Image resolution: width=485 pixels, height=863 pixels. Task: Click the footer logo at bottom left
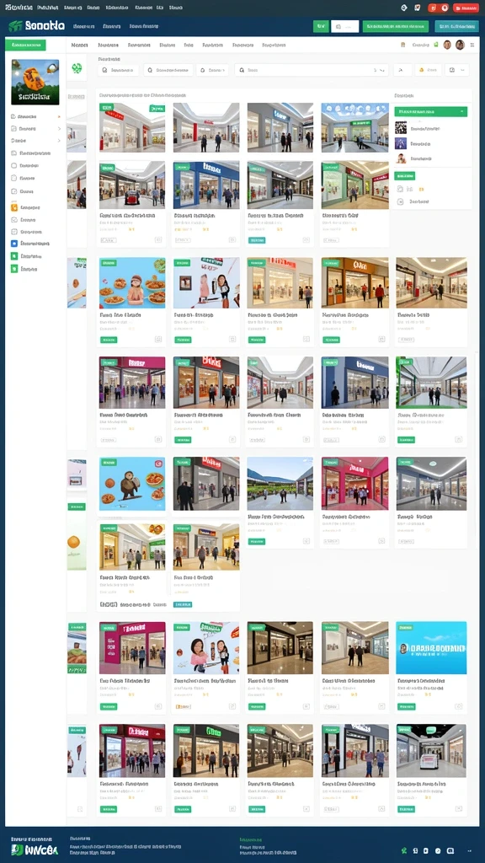(x=34, y=850)
